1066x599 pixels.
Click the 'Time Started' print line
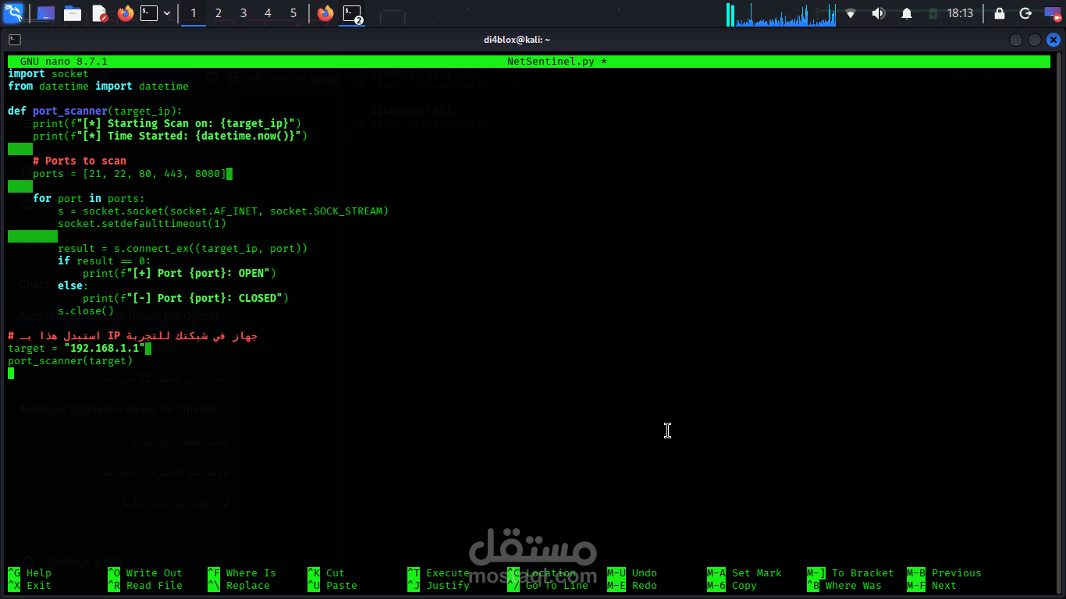click(170, 136)
